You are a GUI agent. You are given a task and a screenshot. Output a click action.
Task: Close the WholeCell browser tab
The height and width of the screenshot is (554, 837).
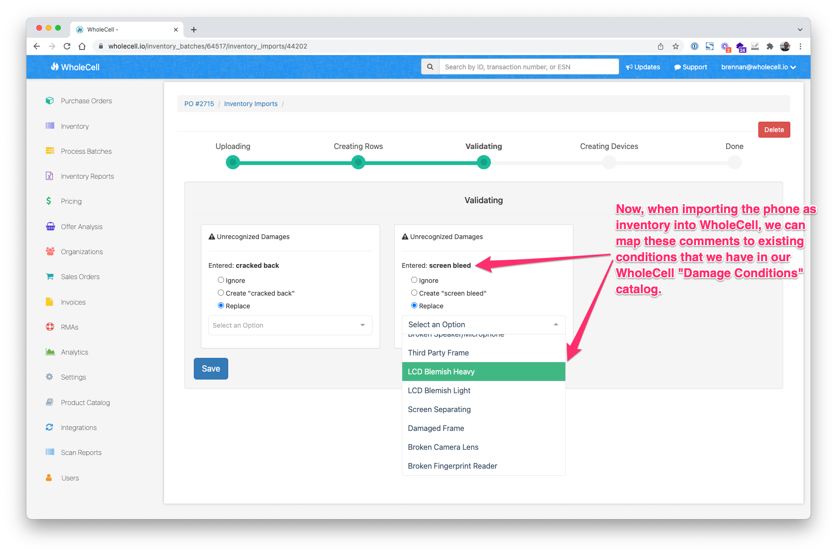[176, 30]
